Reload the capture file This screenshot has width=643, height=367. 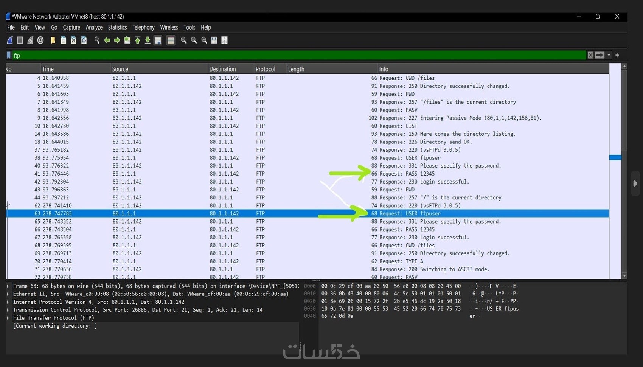click(x=84, y=40)
